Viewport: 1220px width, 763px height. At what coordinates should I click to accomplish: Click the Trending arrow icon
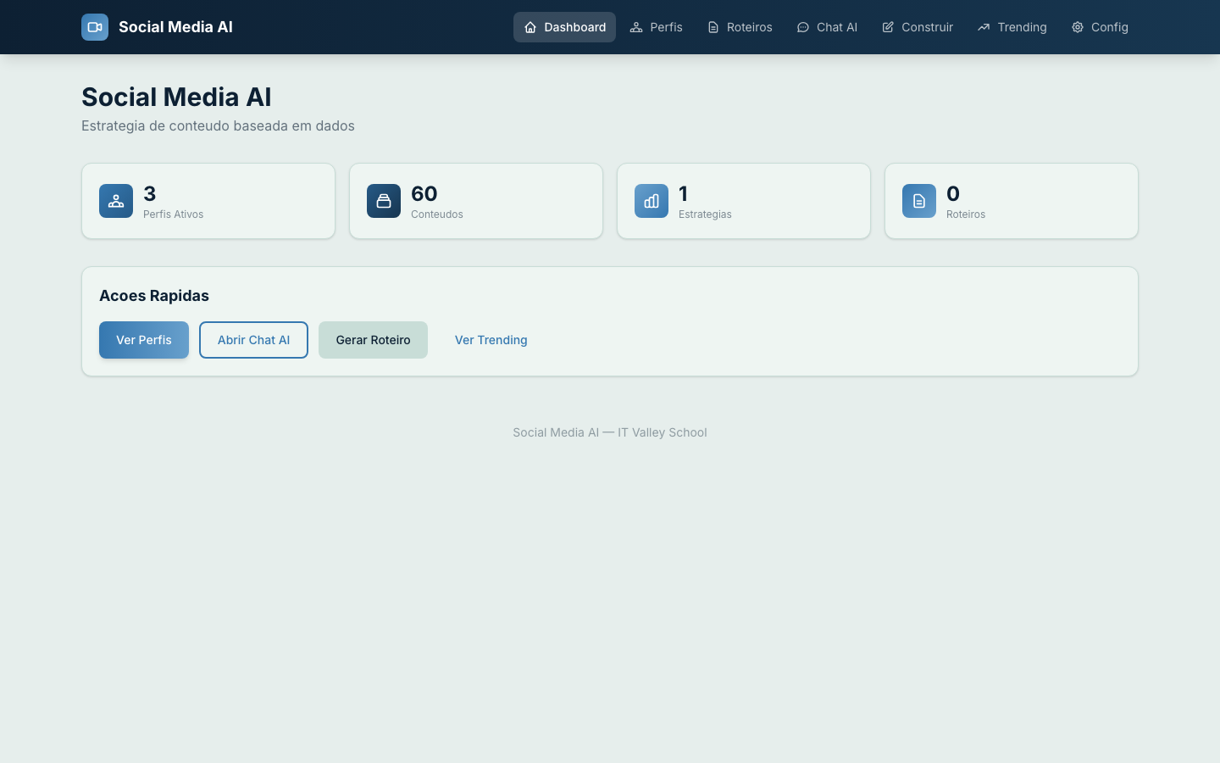tap(984, 27)
